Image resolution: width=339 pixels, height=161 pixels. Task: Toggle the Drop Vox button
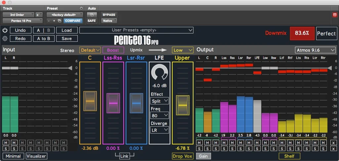(183, 156)
